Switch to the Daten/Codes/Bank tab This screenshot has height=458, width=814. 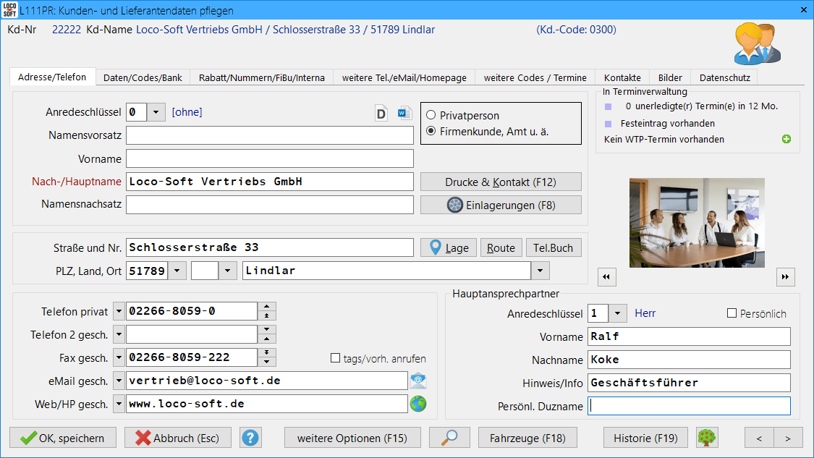tap(143, 77)
